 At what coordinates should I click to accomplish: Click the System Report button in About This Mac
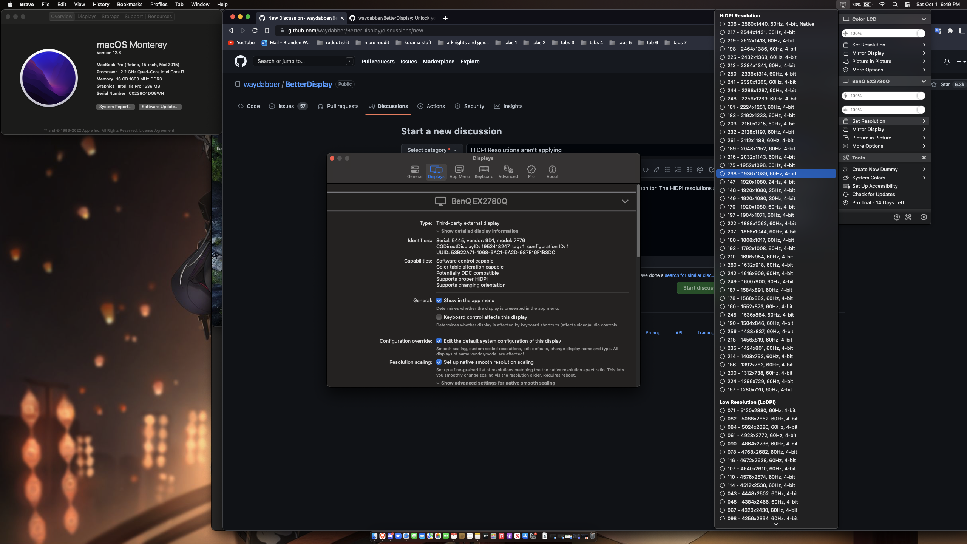coord(116,107)
